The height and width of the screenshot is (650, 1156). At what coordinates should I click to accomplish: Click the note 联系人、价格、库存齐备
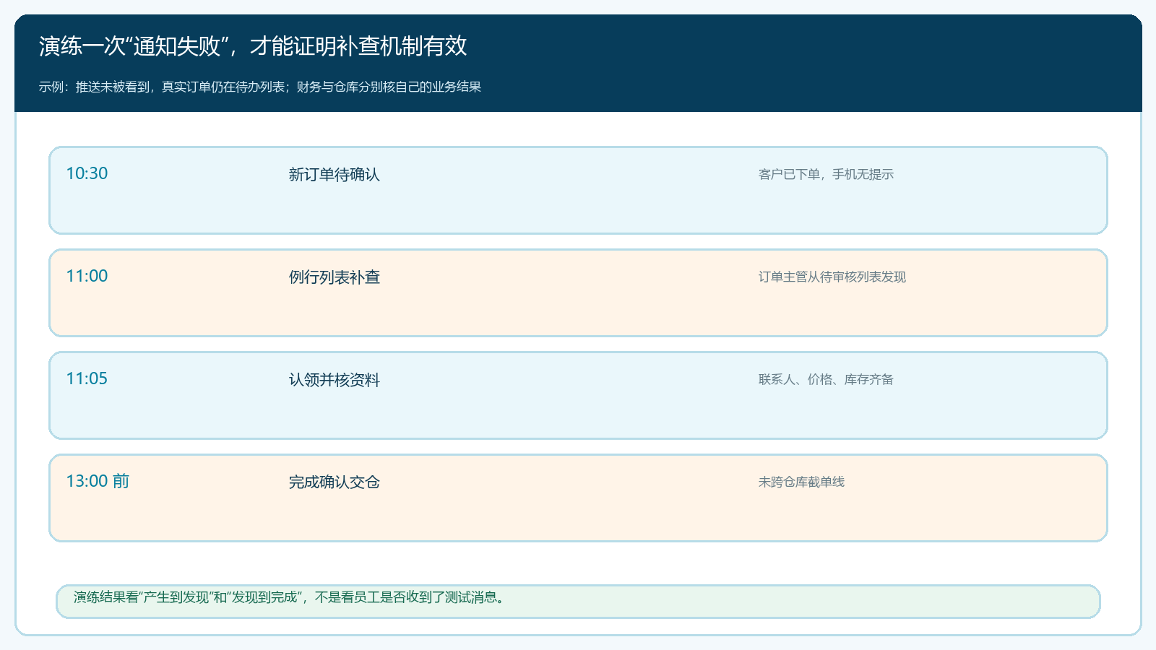pyautogui.click(x=826, y=379)
